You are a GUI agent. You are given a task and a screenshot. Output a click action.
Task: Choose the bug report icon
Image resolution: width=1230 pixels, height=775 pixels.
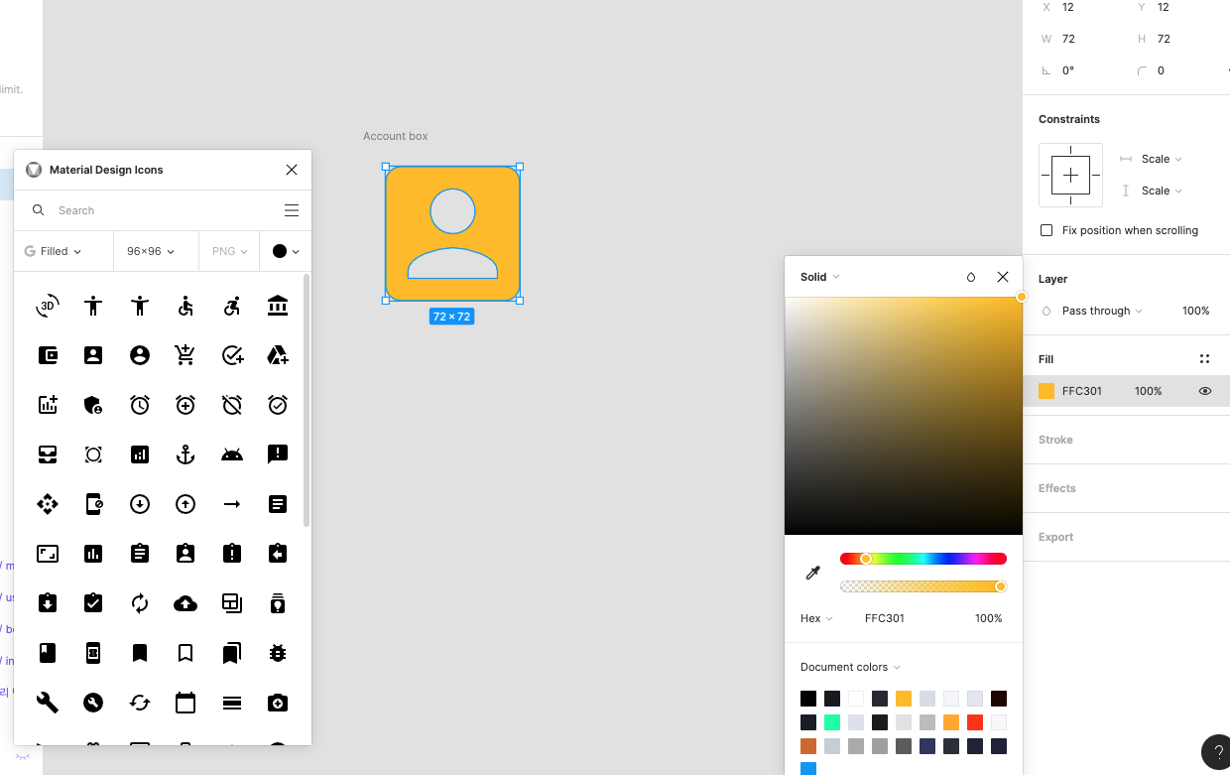[x=278, y=653]
